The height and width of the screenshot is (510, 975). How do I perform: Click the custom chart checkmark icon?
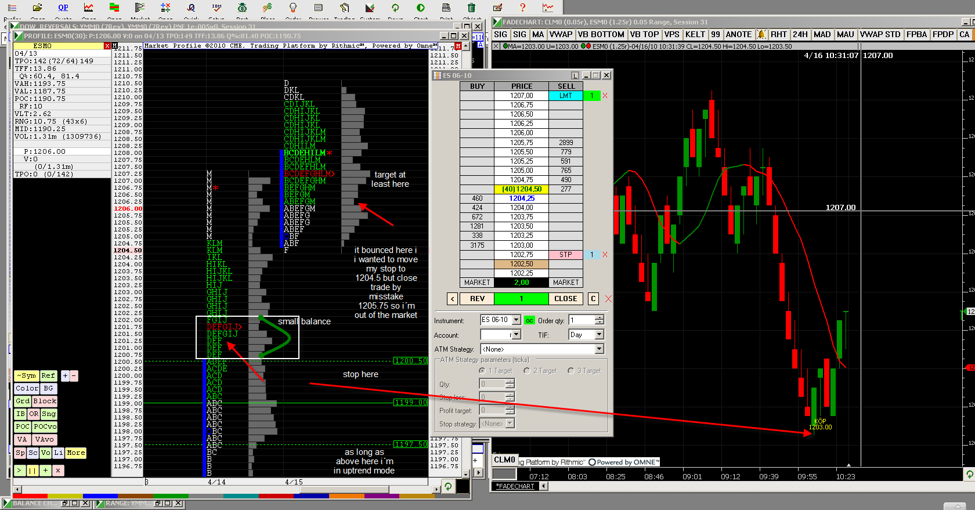click(370, 8)
